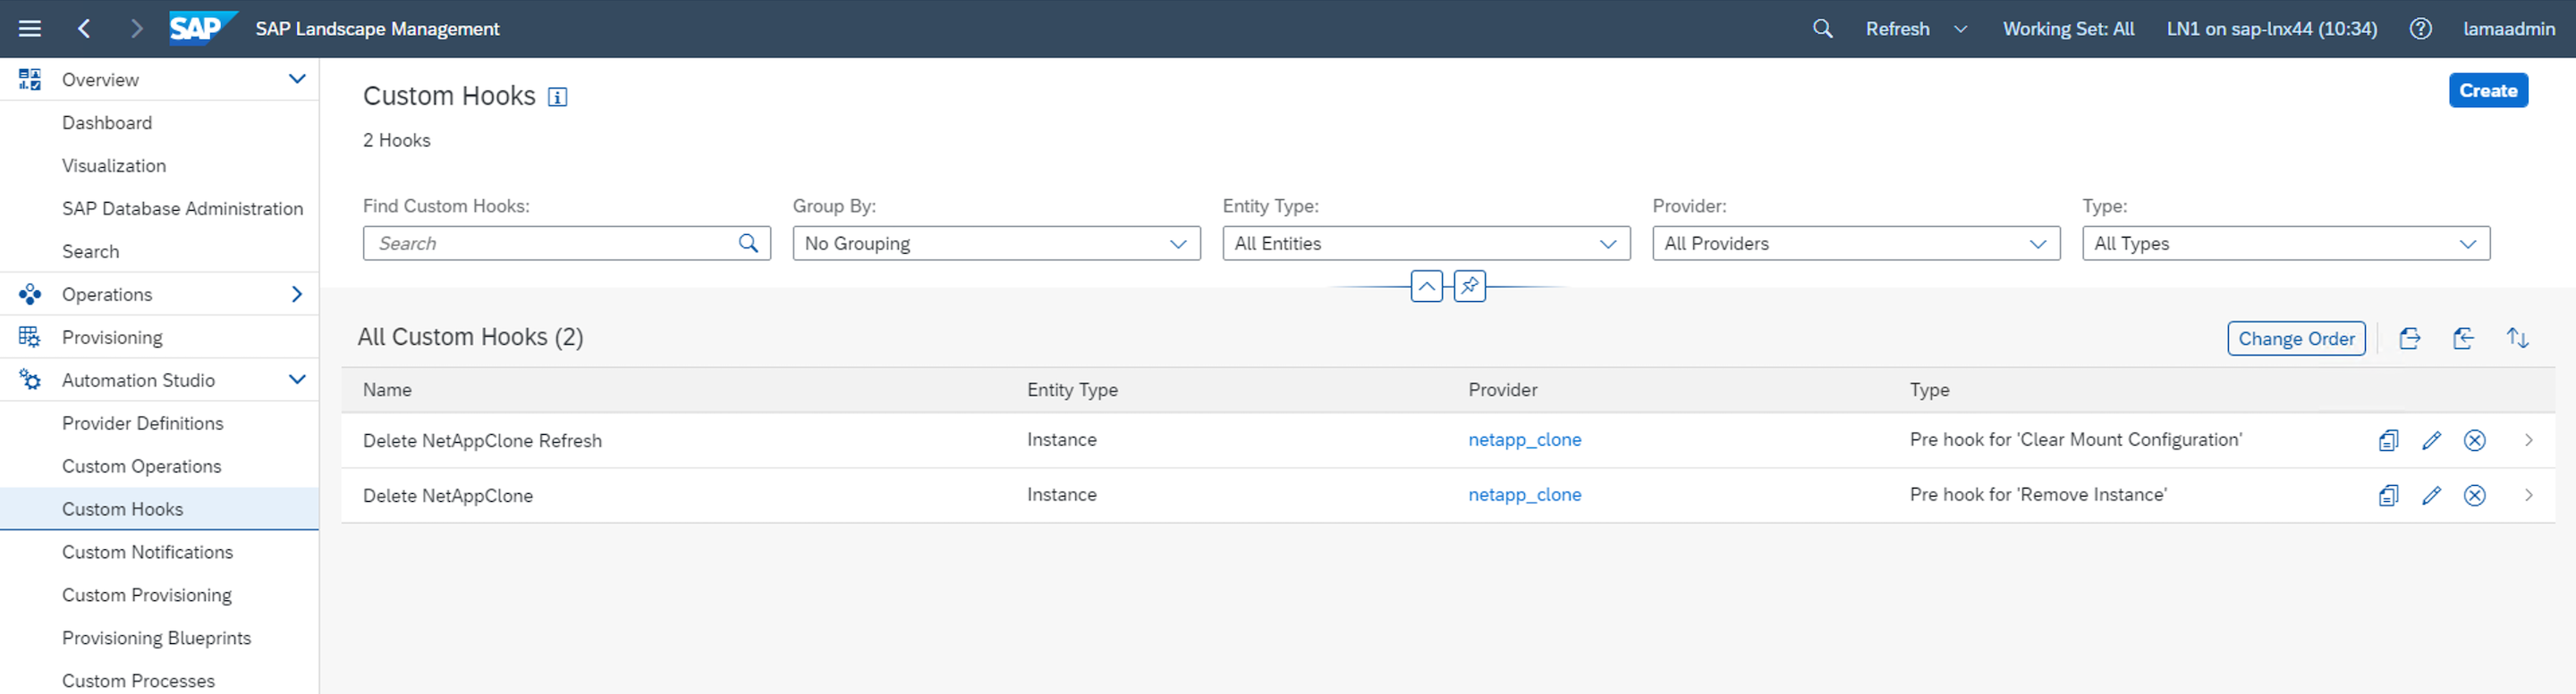The image size is (2576, 694).
Task: Click the Custom Hooks info icon
Action: [x=558, y=96]
